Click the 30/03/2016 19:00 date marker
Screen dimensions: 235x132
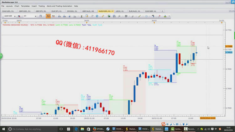point(208,118)
